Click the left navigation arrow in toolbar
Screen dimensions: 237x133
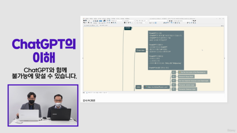(170, 21)
